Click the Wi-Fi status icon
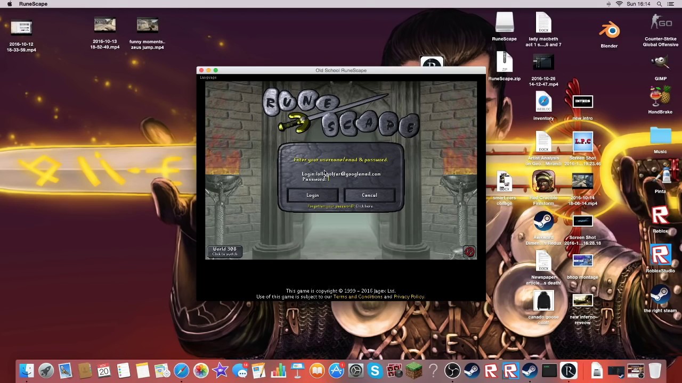This screenshot has width=682, height=383. tap(619, 4)
